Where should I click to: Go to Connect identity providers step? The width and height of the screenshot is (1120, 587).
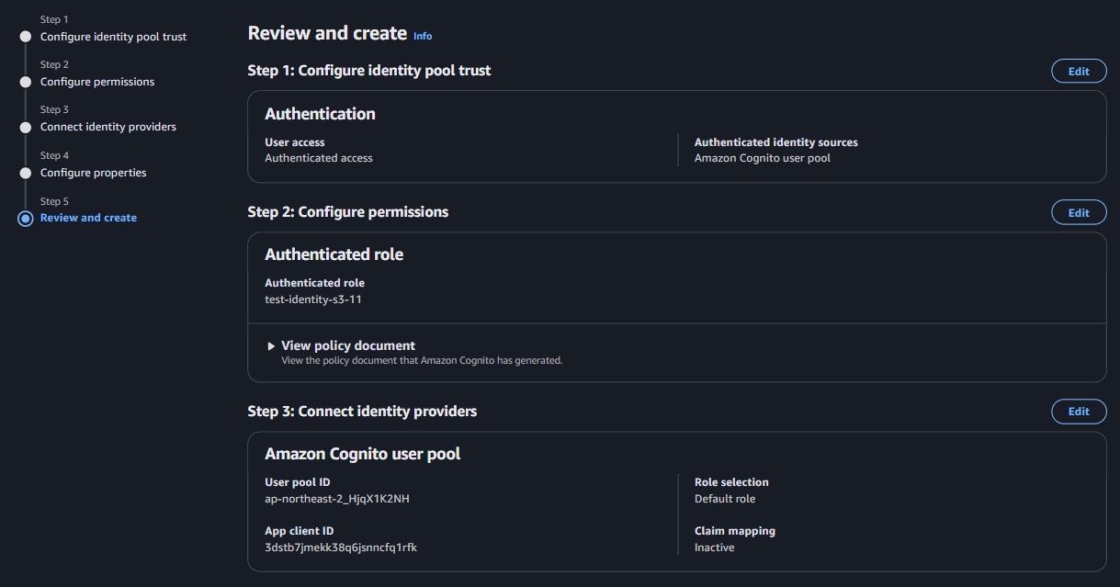coord(108,127)
